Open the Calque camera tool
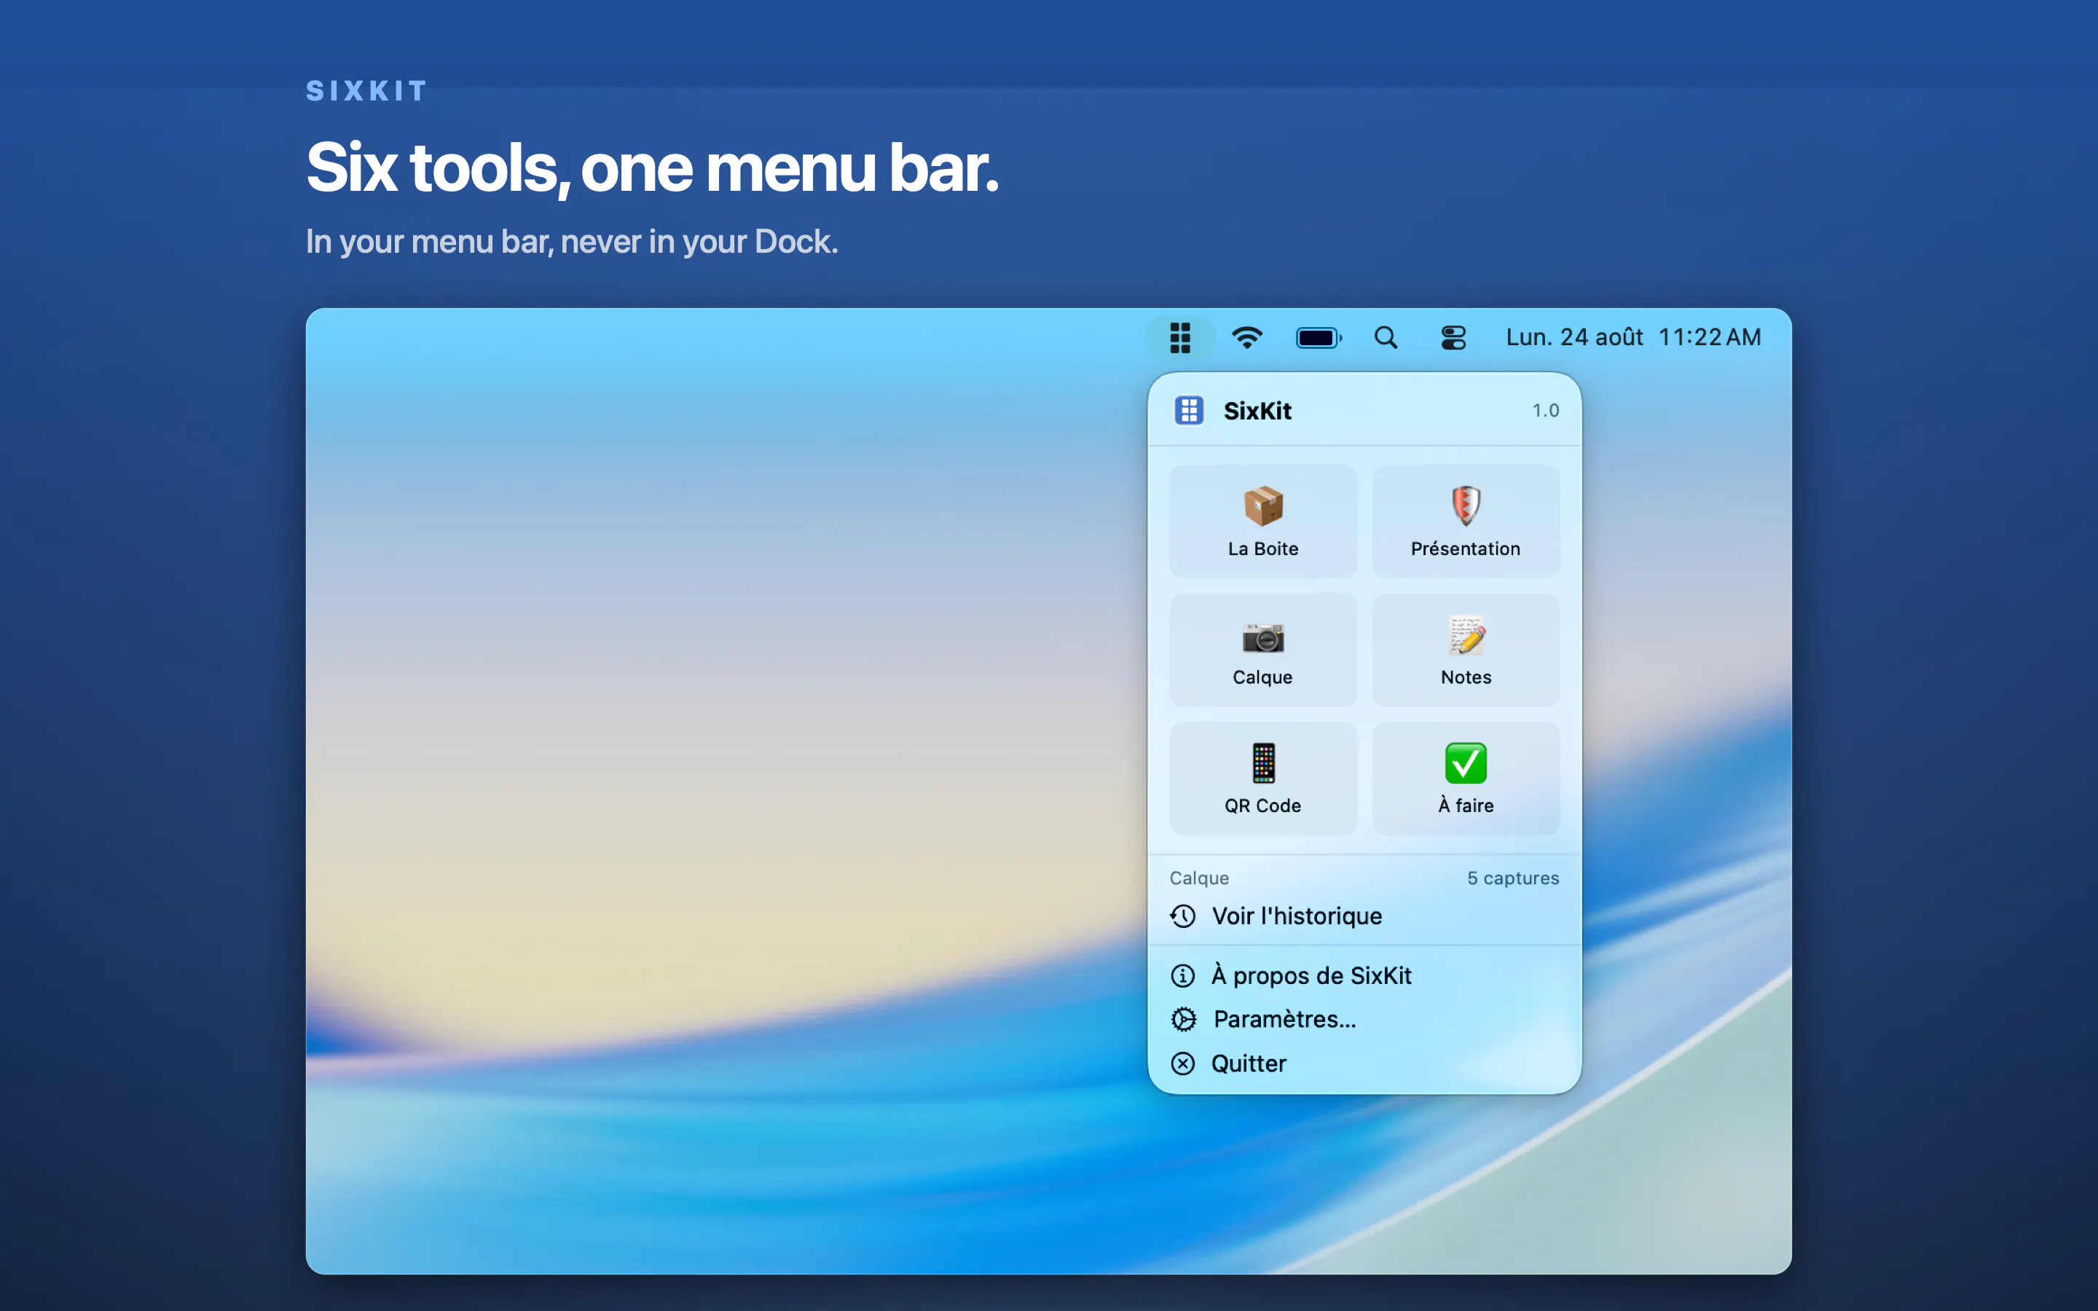 pyautogui.click(x=1263, y=650)
